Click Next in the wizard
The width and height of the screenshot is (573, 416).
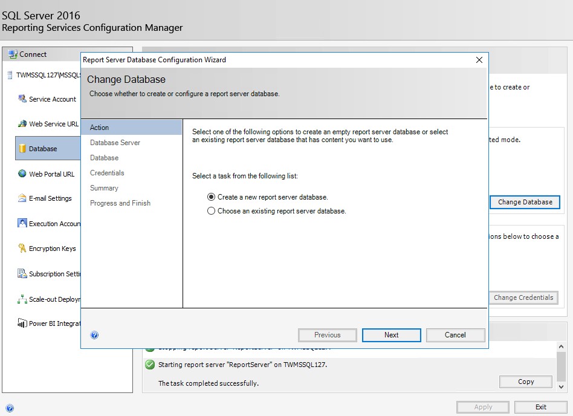(392, 335)
